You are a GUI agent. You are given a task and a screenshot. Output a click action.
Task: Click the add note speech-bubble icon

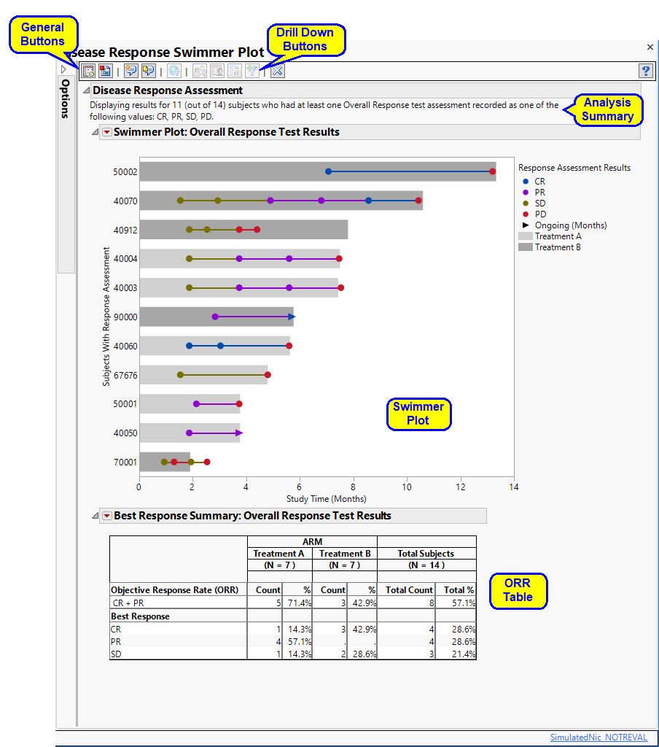point(131,71)
